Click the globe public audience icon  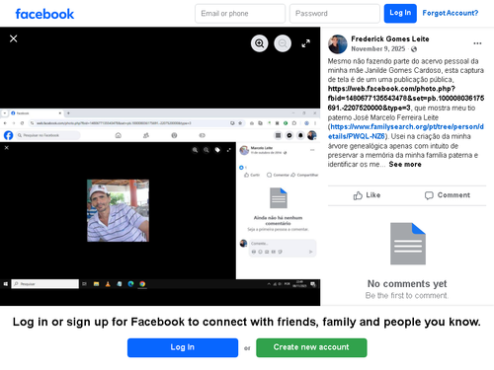tap(414, 49)
